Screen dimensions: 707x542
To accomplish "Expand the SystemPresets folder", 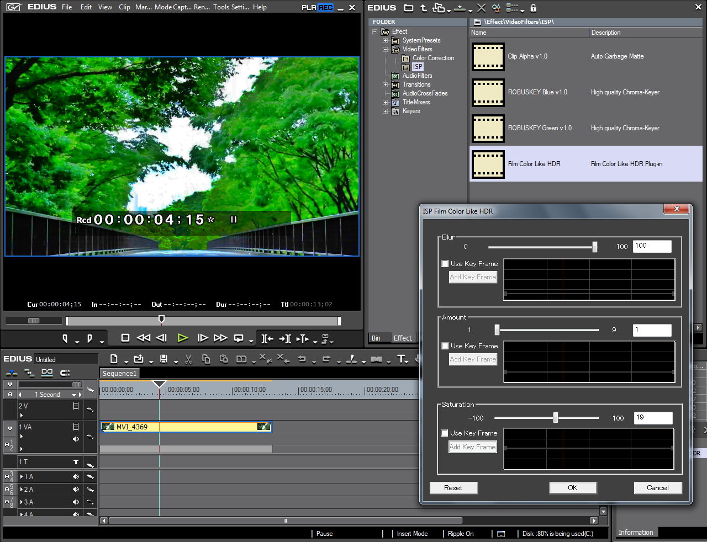I will pos(386,40).
